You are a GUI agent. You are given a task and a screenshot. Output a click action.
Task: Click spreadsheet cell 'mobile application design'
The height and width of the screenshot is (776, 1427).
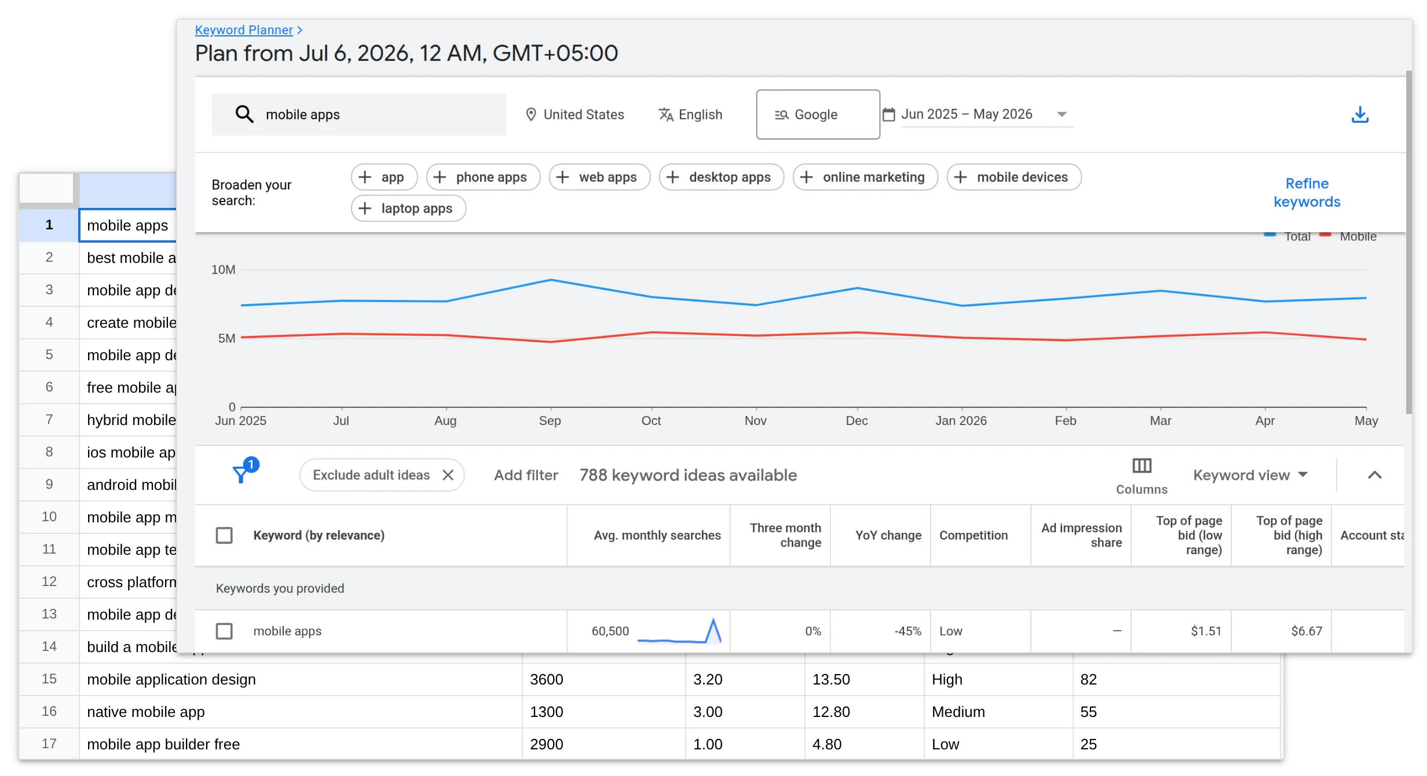click(x=301, y=679)
